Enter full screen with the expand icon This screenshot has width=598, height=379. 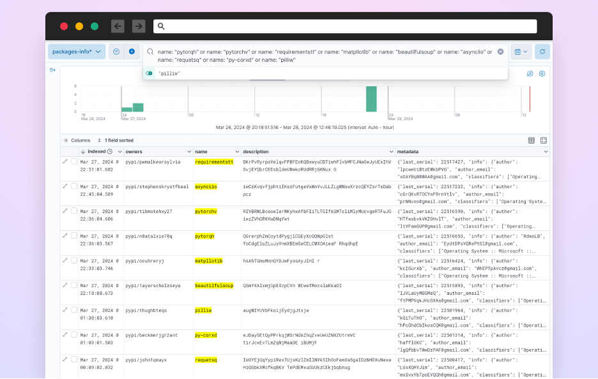click(x=544, y=140)
